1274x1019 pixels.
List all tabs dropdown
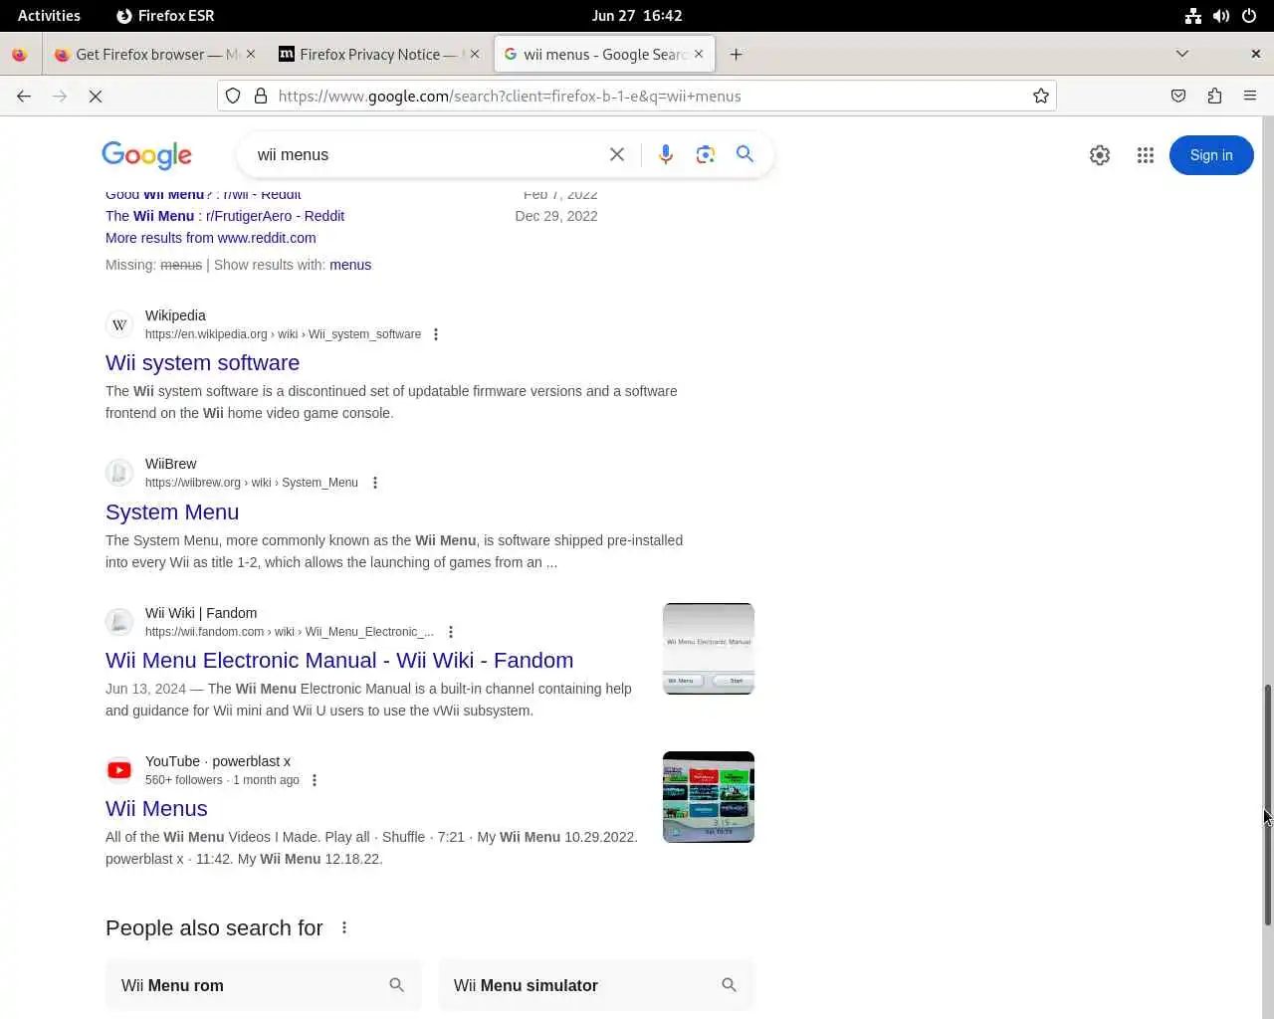point(1182,54)
